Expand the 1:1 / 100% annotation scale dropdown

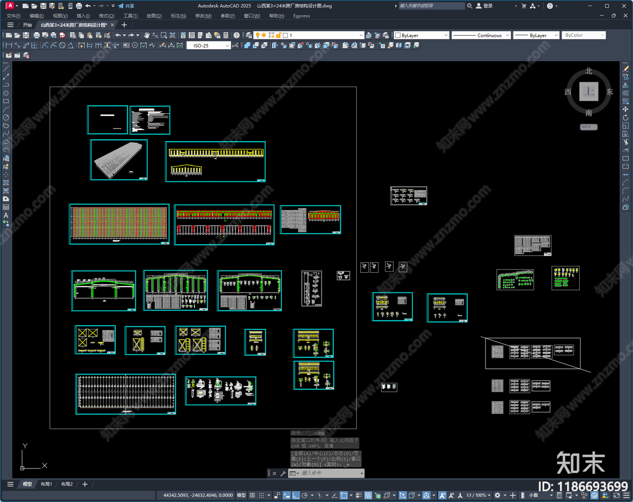tap(478, 495)
